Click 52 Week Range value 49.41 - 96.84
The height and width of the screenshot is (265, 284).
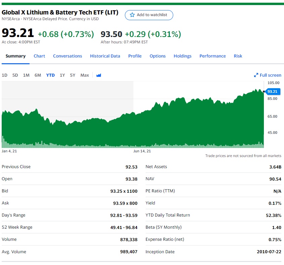124,227
